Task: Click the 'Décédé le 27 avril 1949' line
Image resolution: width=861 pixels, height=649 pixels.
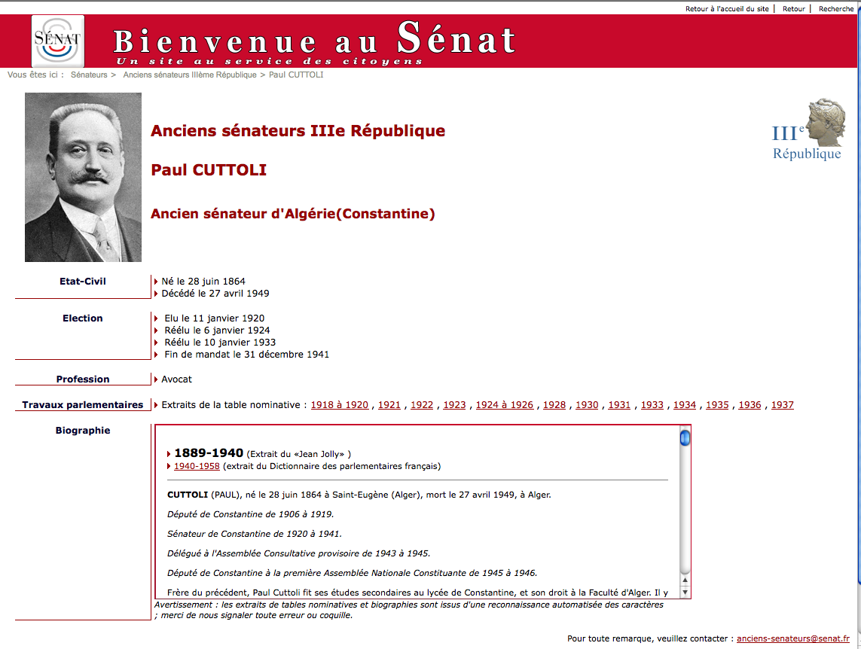Action: point(215,294)
